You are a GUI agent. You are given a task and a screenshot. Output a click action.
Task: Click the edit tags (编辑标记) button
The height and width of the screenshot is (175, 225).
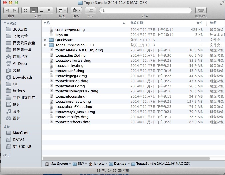click(201, 10)
